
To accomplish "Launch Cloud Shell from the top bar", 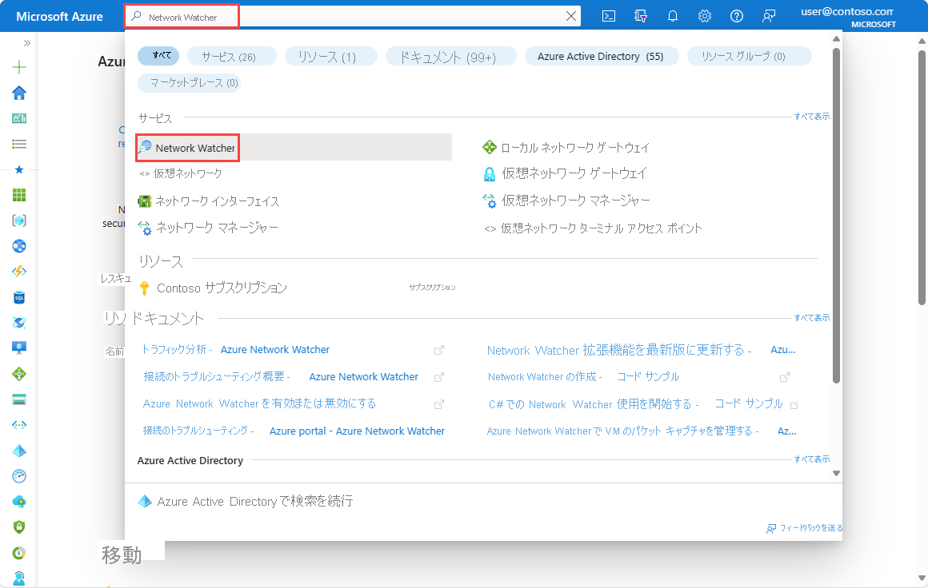I will point(609,16).
